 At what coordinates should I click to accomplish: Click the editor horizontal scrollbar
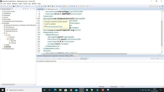coord(85,54)
